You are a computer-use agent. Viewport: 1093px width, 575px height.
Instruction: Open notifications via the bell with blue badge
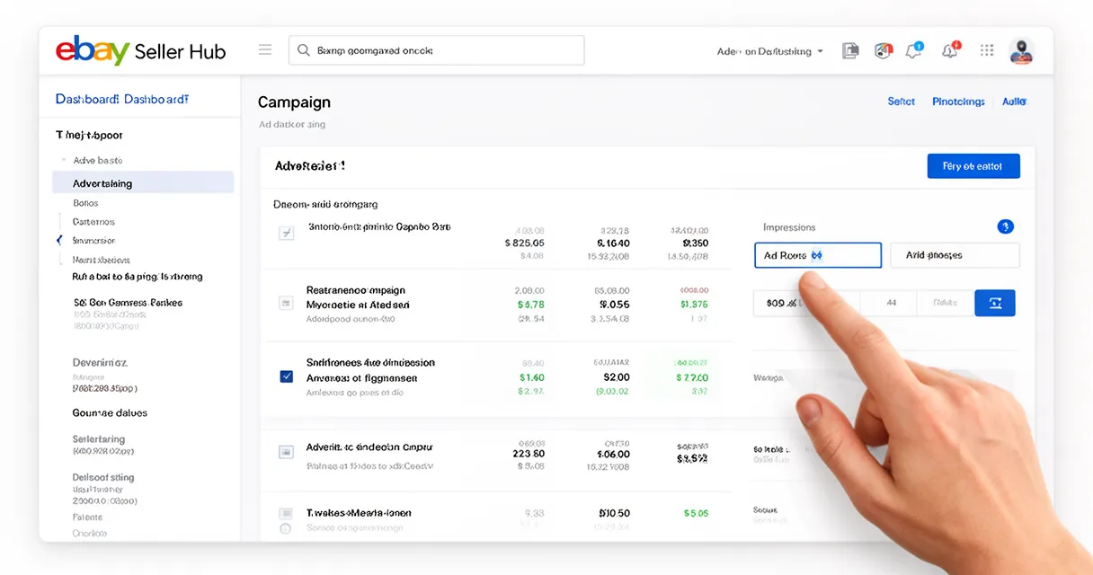coord(912,51)
